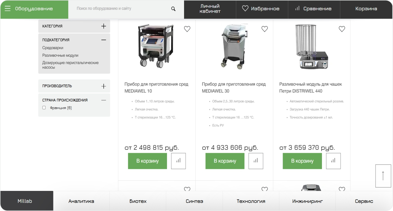This screenshot has height=211, width=393.
Task: Click the Есть РУ feature text
Action: [218, 125]
